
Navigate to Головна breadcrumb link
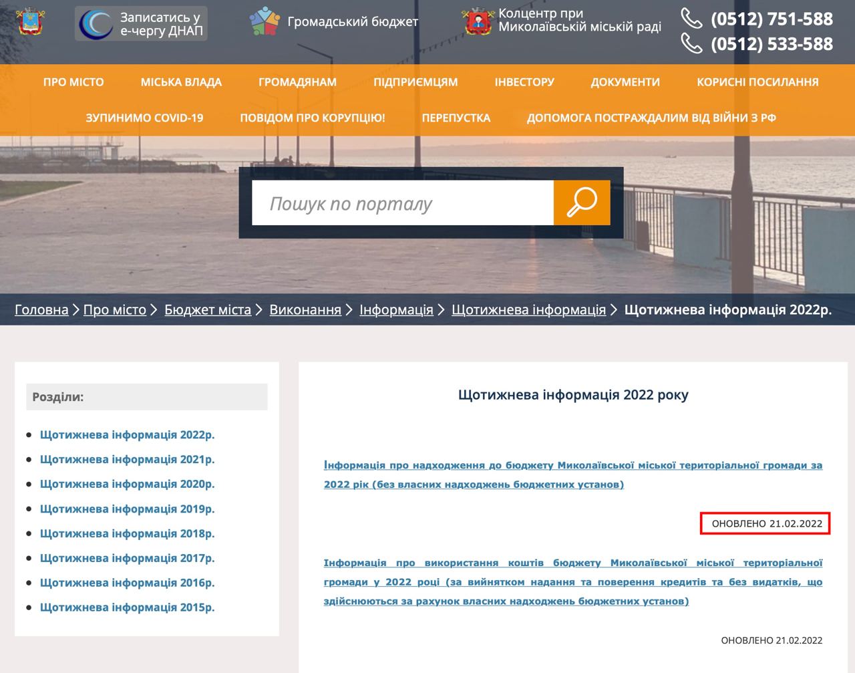point(41,310)
